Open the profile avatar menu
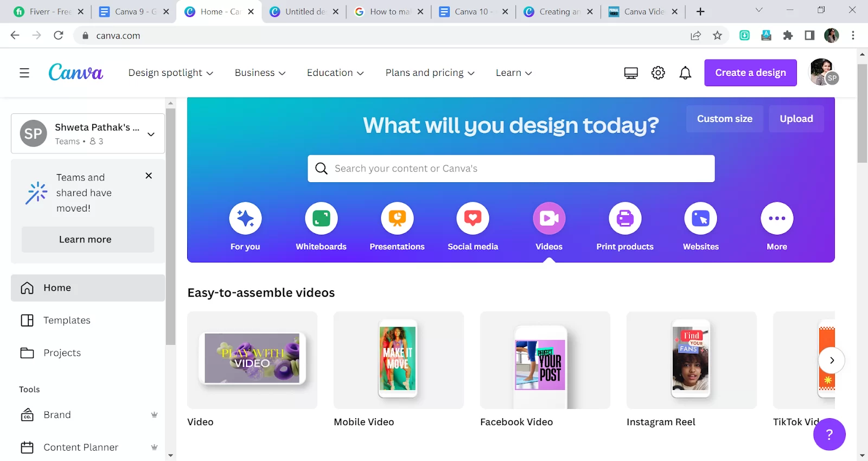868x461 pixels. pos(823,72)
